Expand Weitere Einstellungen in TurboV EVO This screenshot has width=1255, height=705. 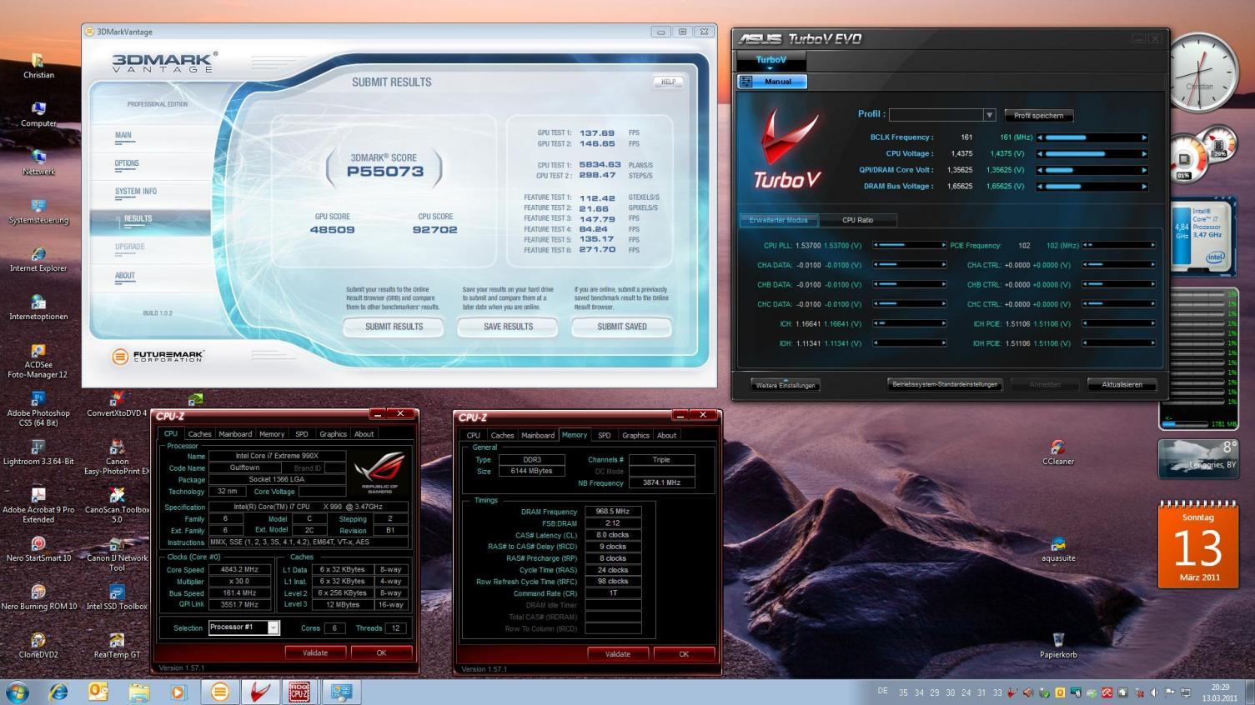click(786, 385)
